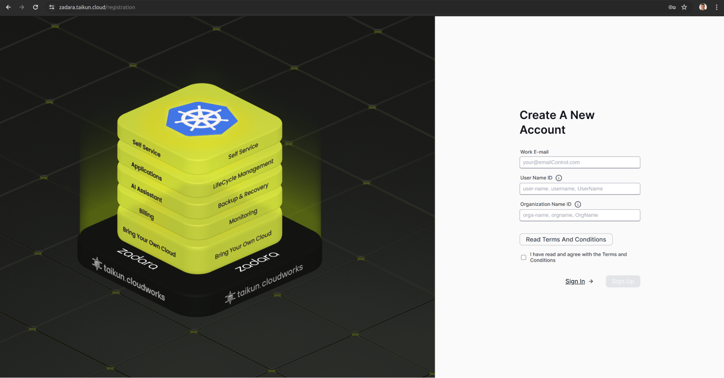The width and height of the screenshot is (724, 378).
Task: Click the URL in the address bar
Action: point(97,7)
